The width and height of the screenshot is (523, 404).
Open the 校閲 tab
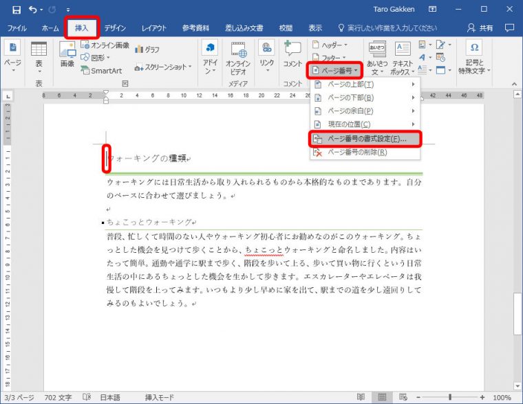pyautogui.click(x=286, y=28)
